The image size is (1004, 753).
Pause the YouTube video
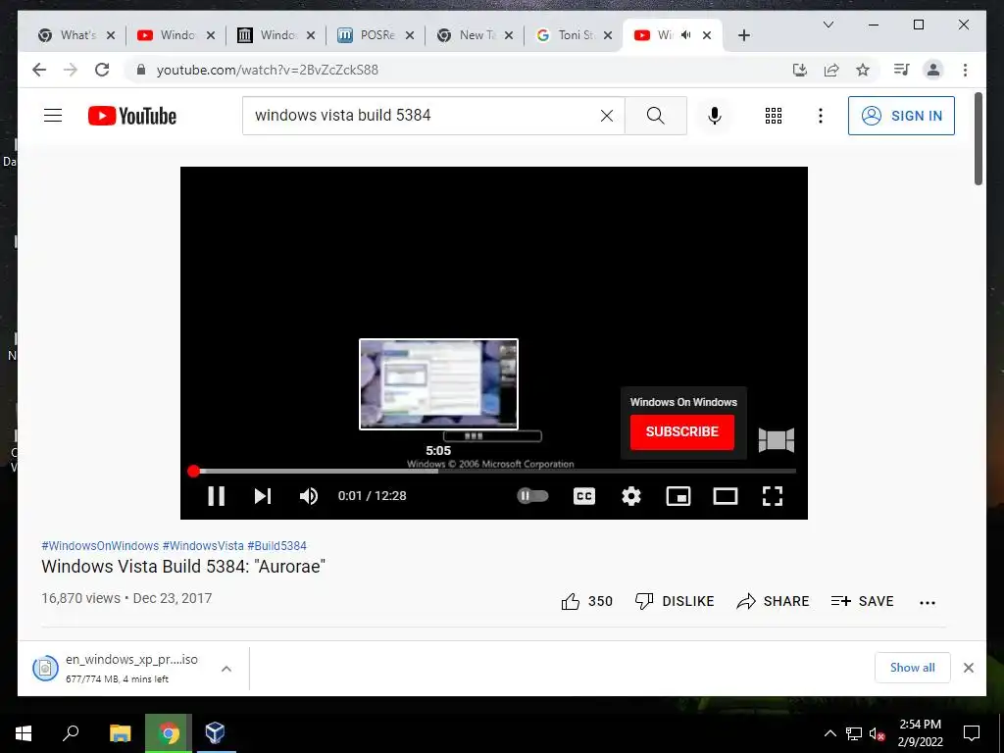click(x=216, y=496)
